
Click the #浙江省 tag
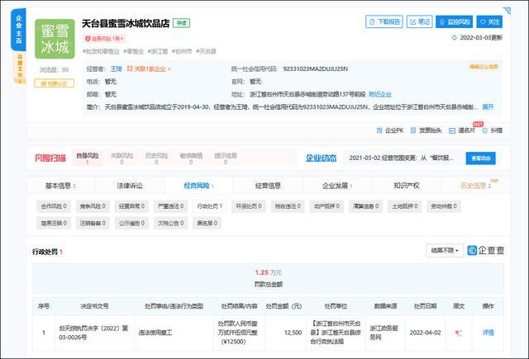coord(158,51)
